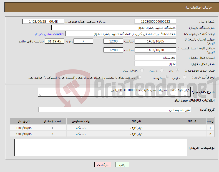Image resolution: width=219 pixels, height=172 pixels.
Task: Click کولر گازی in row 2
Action: point(137,134)
